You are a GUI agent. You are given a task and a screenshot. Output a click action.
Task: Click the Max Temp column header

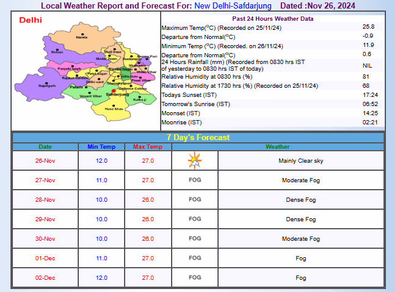(x=148, y=147)
